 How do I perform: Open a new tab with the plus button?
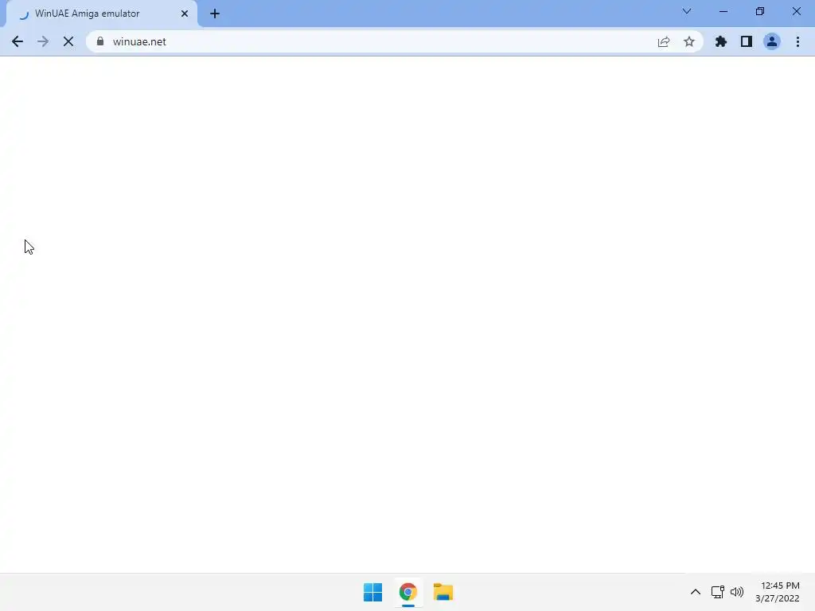(215, 14)
